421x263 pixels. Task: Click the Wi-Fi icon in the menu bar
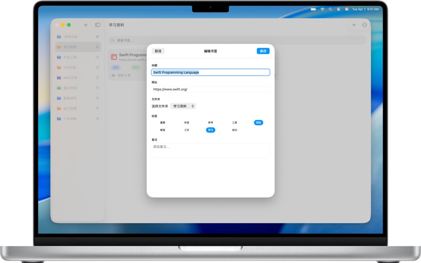point(322,9)
